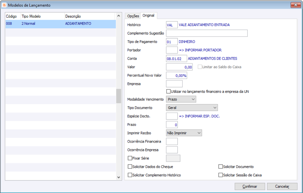Screen dimensions: 303x193
Task: Click the DINHEIRO payment type text
Action: (x=187, y=42)
